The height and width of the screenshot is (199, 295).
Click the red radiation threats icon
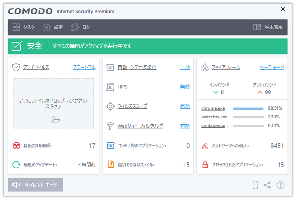tap(16, 146)
